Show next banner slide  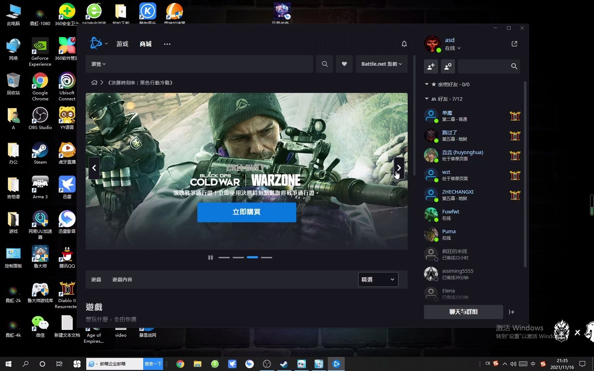[x=399, y=168]
